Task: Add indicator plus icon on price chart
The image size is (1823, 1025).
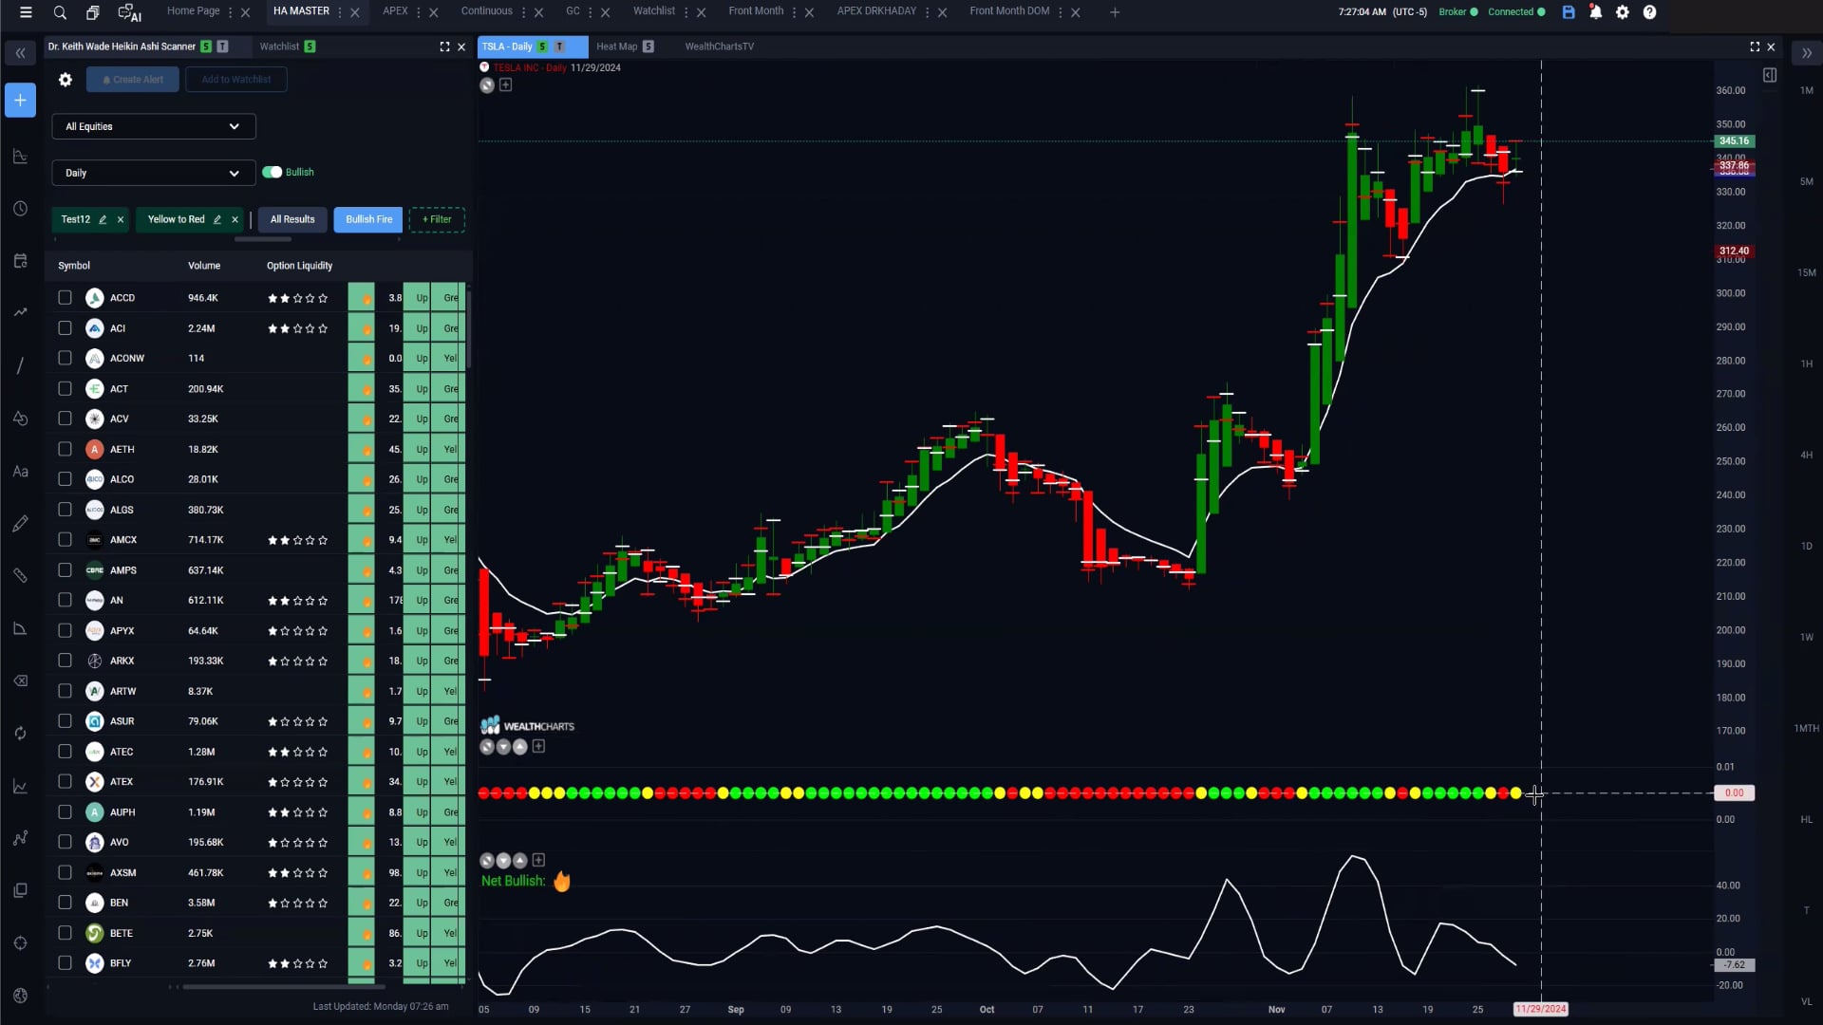Action: click(506, 85)
